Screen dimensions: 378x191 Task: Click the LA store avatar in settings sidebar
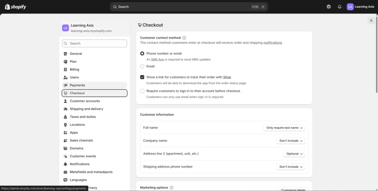point(65,28)
